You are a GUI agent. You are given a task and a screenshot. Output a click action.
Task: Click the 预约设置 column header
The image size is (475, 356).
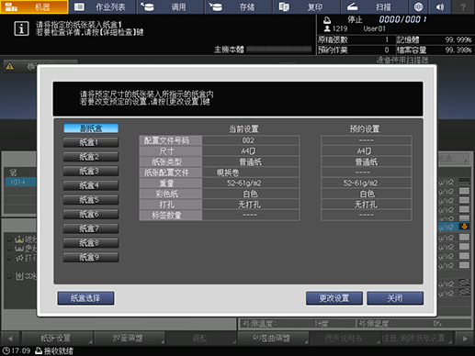[365, 128]
